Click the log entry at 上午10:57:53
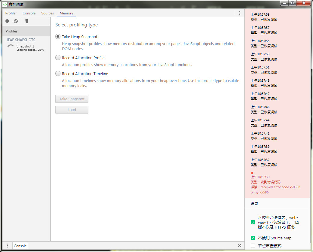 coord(264,57)
